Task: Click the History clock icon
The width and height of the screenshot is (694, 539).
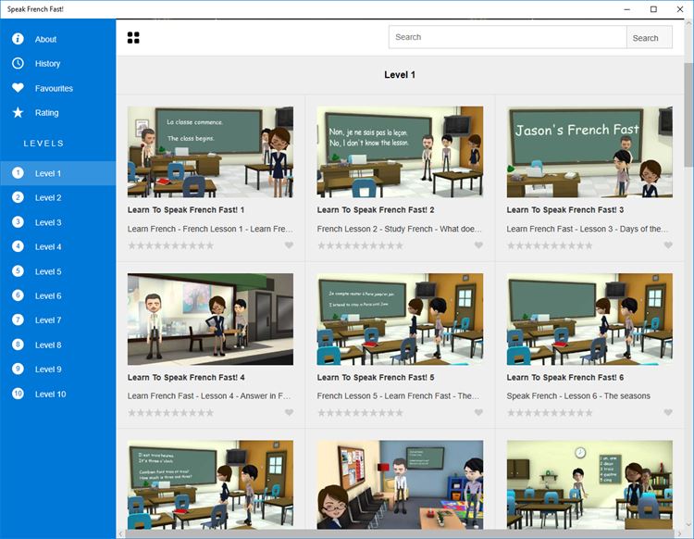Action: (x=18, y=63)
